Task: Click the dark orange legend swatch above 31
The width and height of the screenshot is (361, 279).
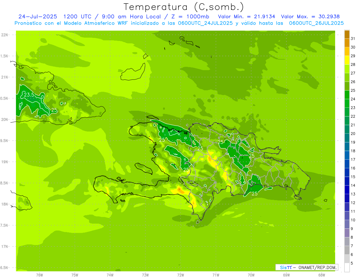Action: 347,34
